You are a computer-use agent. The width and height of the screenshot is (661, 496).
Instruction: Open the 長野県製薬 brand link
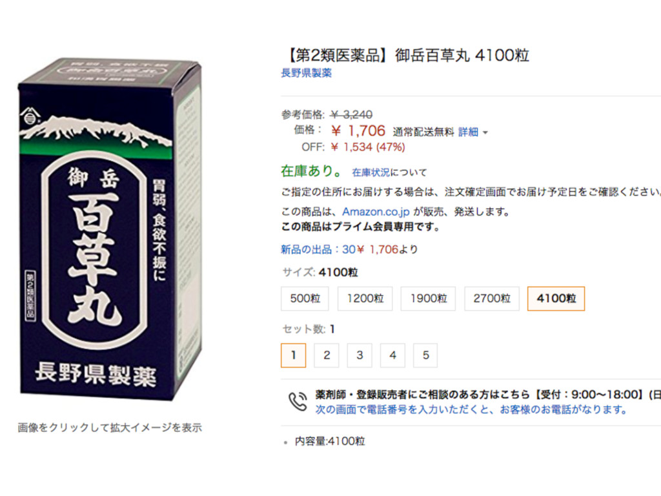coord(307,73)
